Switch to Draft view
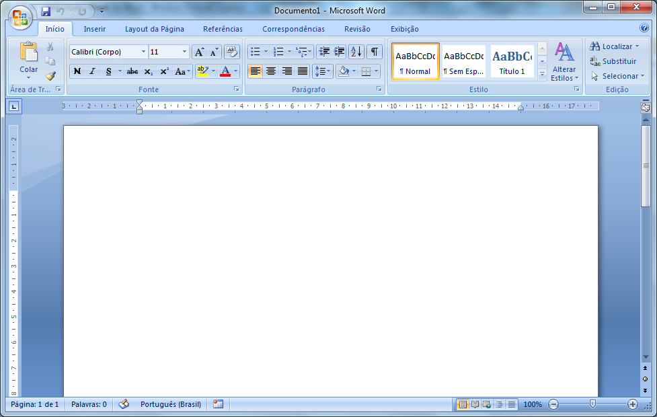Viewport: 657px width, 417px height. tap(512, 404)
